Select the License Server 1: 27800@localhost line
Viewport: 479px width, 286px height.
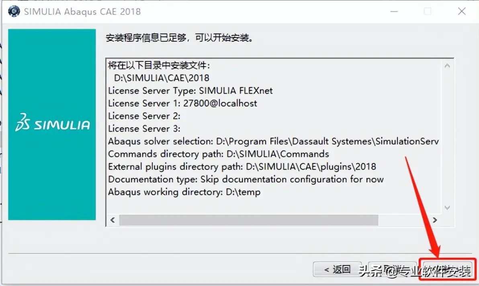click(x=182, y=103)
